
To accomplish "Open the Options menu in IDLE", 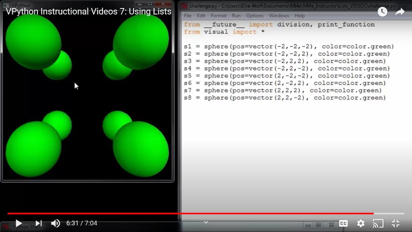I will point(255,16).
